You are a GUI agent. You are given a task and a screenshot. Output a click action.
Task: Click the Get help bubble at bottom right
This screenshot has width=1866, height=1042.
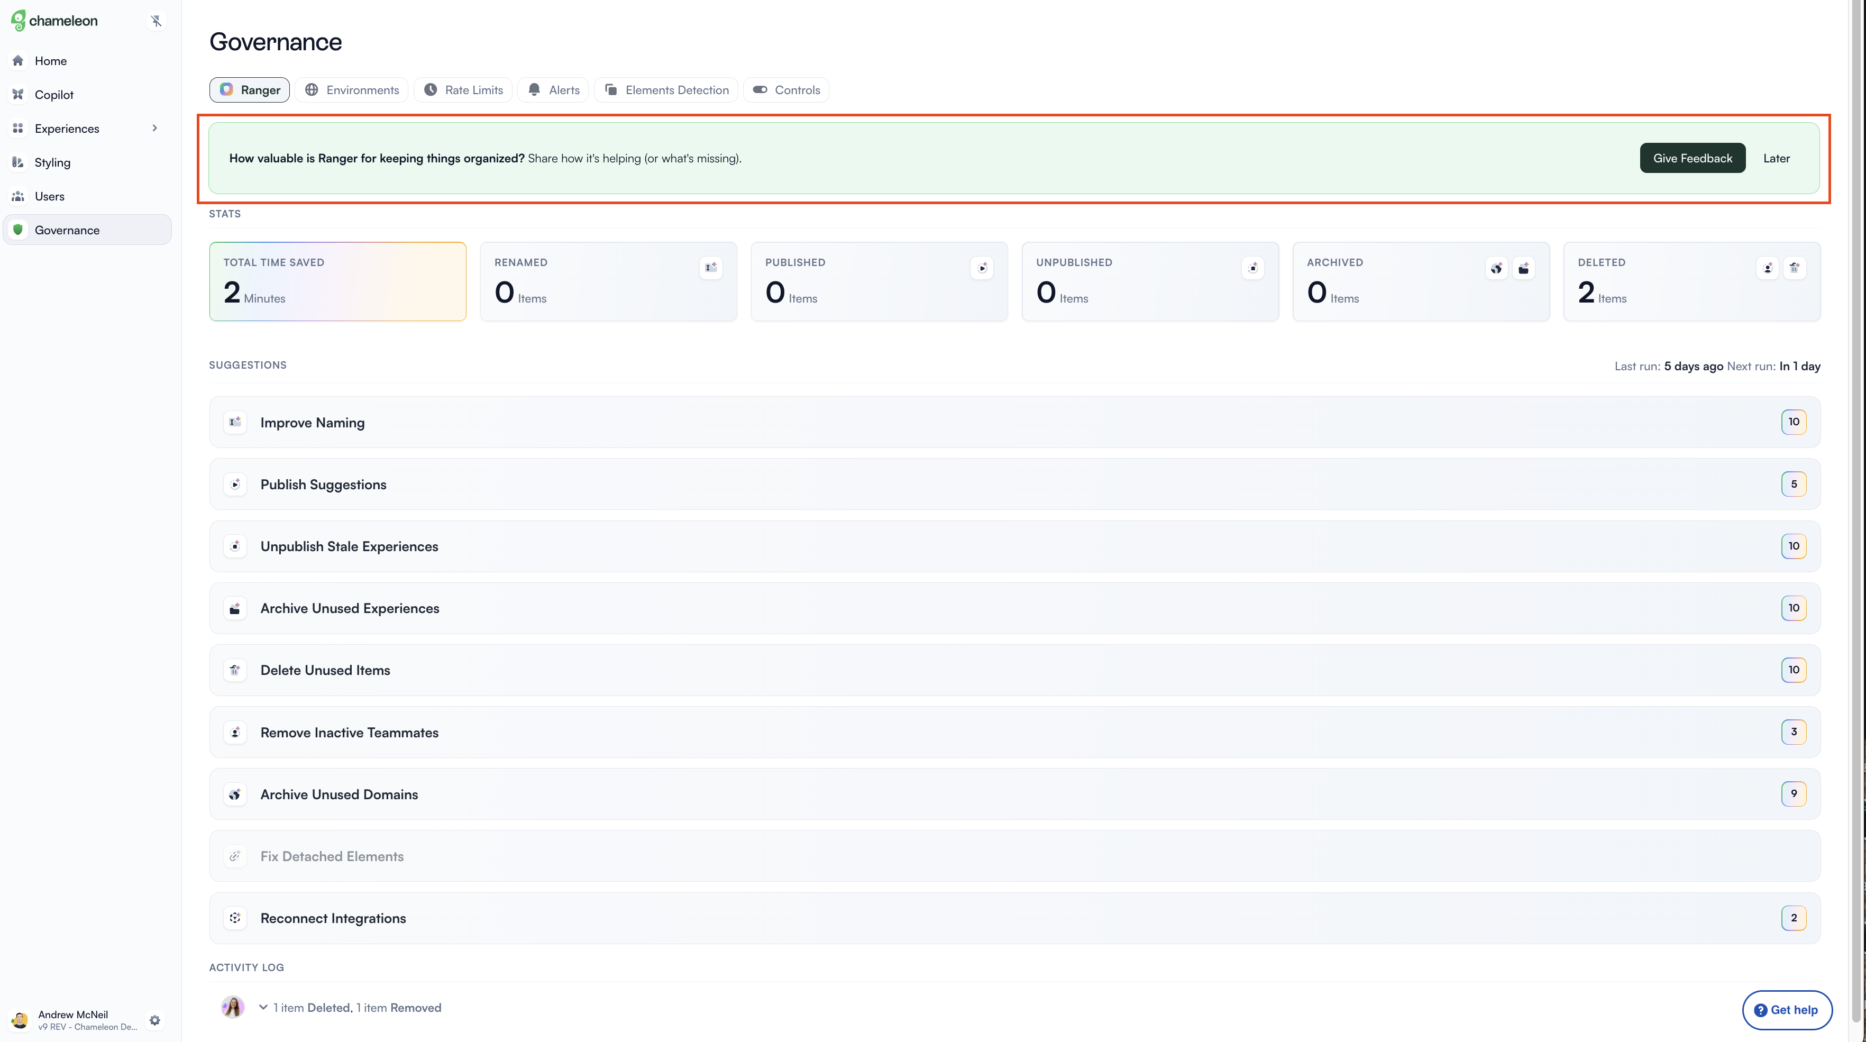tap(1787, 1009)
